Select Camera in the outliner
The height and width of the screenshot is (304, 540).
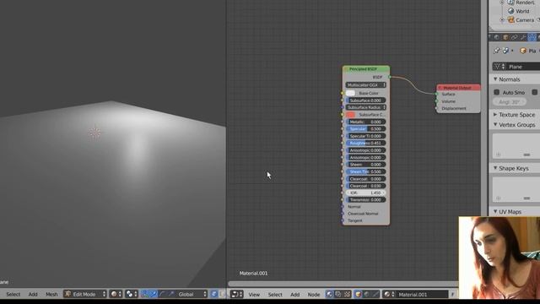tap(525, 20)
